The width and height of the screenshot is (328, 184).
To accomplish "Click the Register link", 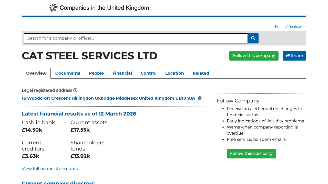I will pyautogui.click(x=295, y=26).
